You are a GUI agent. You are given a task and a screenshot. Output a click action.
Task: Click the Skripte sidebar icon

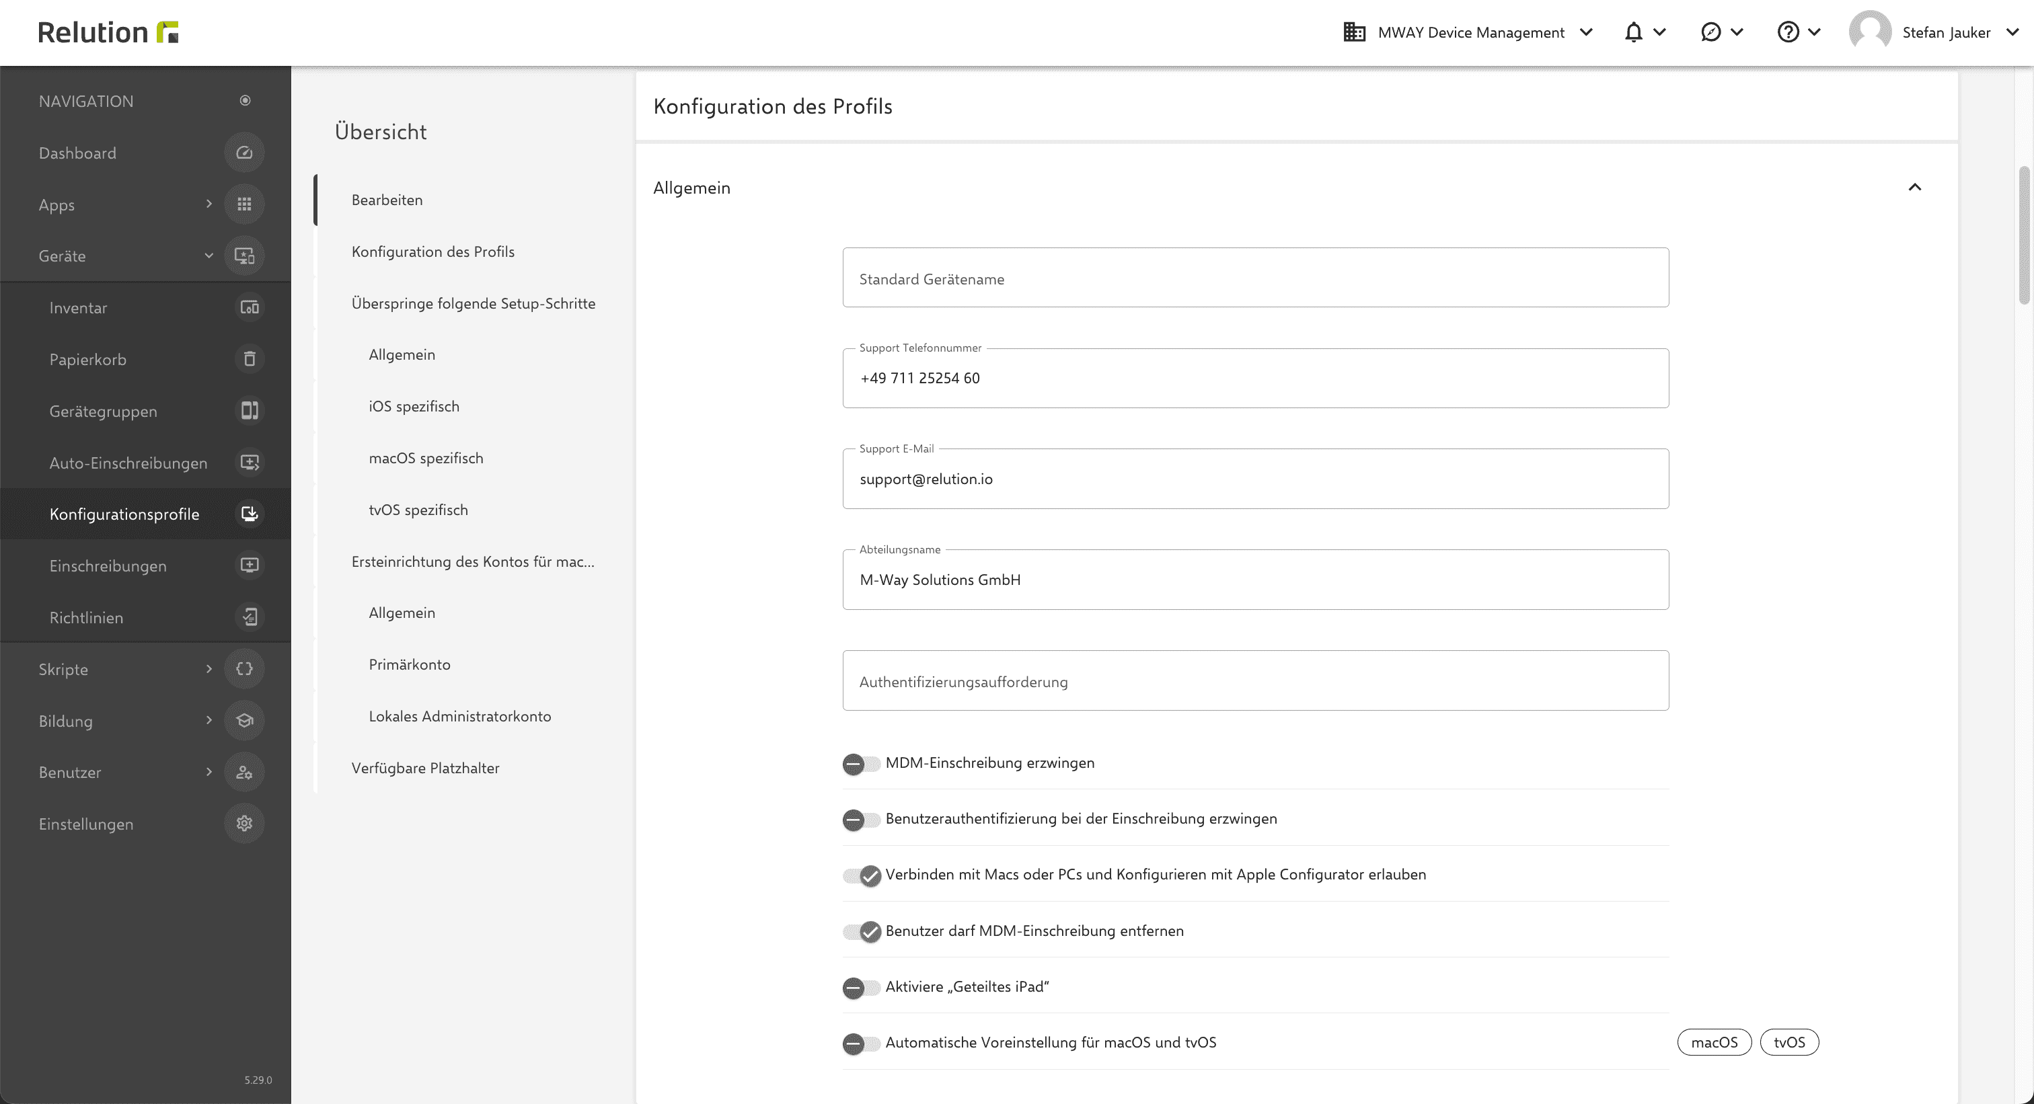pos(245,669)
